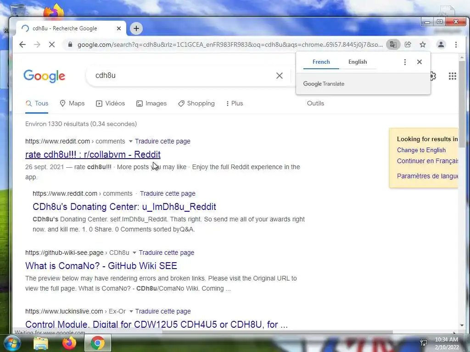Image resolution: width=470 pixels, height=352 pixels.
Task: Translate the Donating Center result page
Action: click(x=168, y=194)
